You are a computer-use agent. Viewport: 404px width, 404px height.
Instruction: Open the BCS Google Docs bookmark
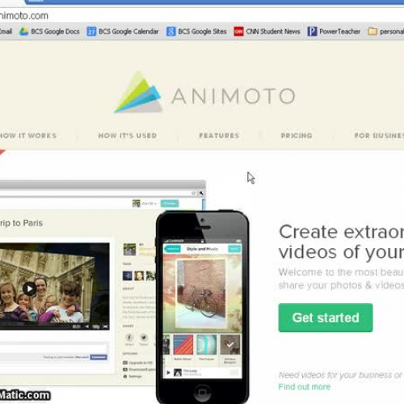click(x=49, y=32)
